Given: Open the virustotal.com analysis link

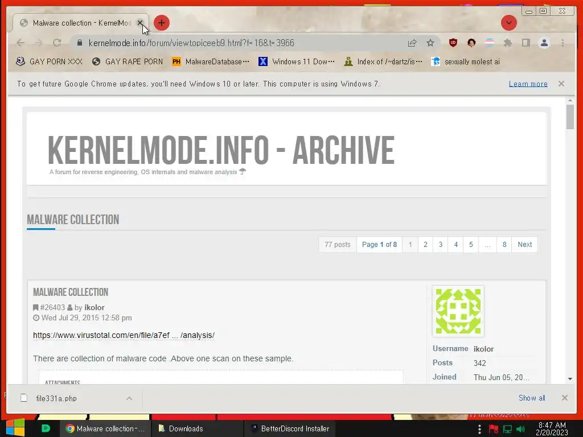Looking at the screenshot, I should coord(124,335).
